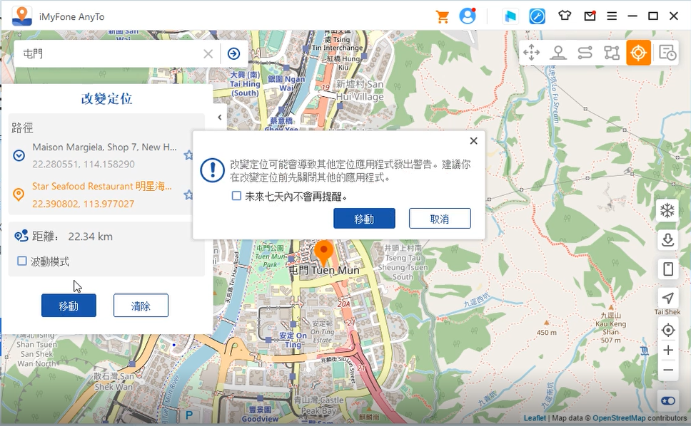
Task: Center map on current location
Action: click(667, 331)
